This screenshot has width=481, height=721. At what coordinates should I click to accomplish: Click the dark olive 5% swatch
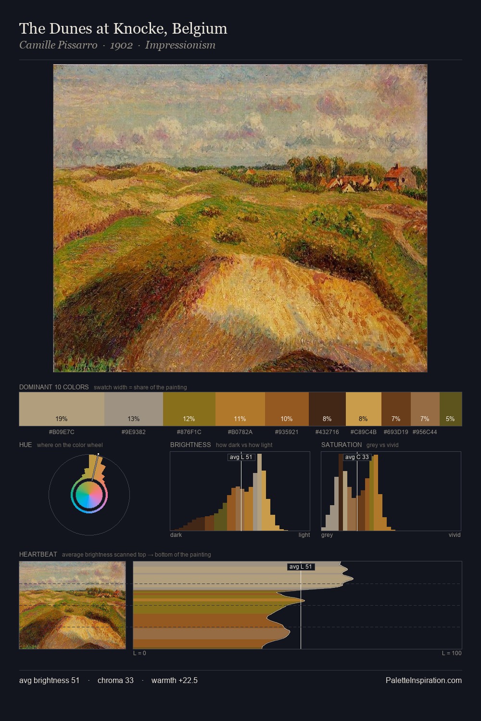click(451, 409)
